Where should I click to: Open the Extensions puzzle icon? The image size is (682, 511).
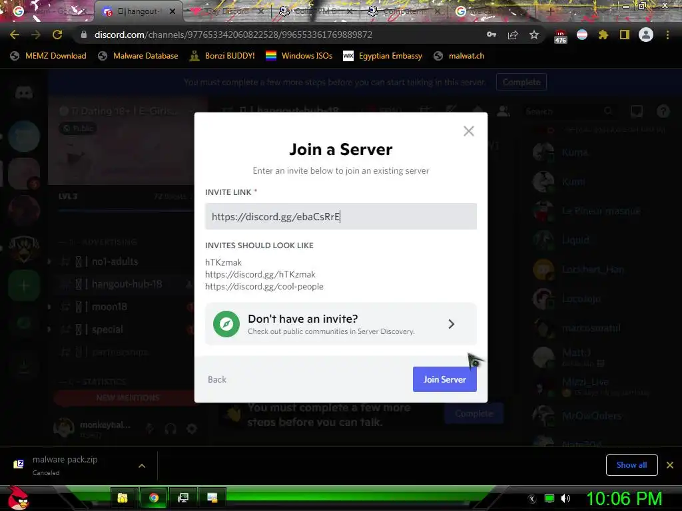pos(603,35)
